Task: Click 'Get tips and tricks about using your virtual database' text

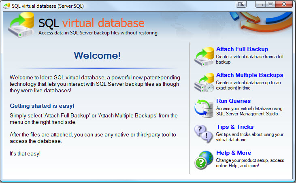Action: [x=250, y=137]
